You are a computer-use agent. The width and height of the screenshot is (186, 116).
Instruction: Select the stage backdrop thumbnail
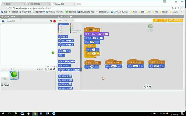[x=5, y=75]
